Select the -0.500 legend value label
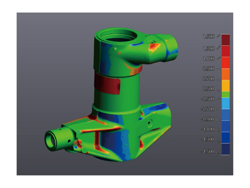The image size is (250, 188). coord(208,99)
